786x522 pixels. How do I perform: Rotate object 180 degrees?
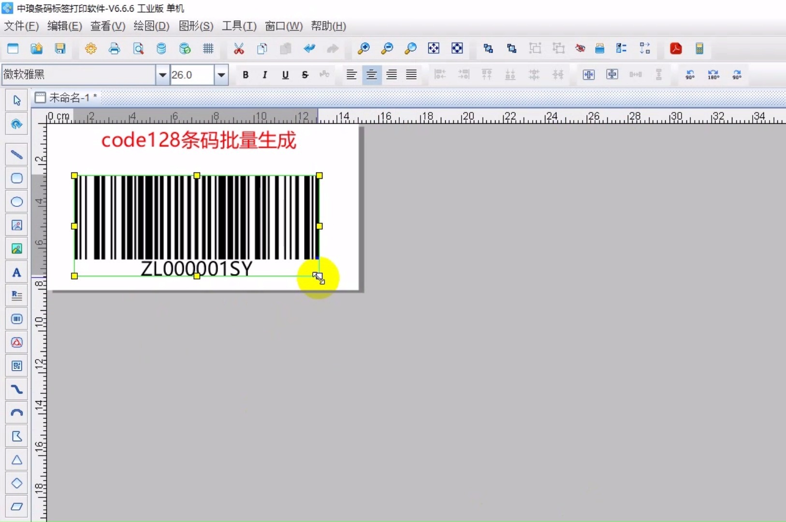tap(713, 75)
